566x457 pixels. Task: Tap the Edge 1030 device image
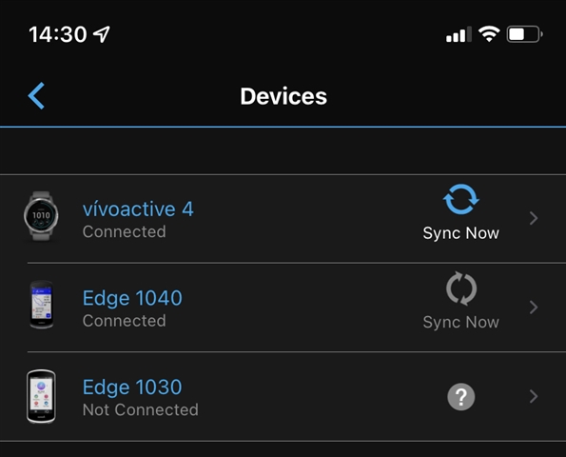coord(41,396)
